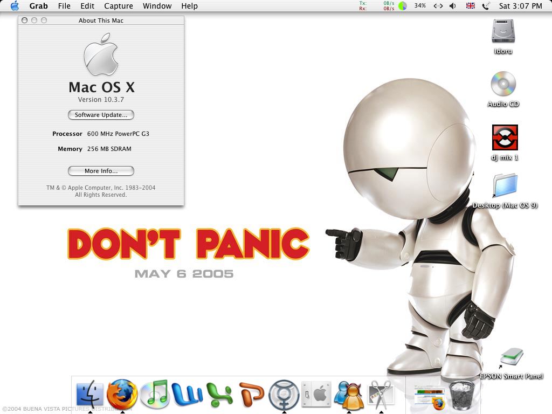Open the File menu
Image resolution: width=552 pixels, height=414 pixels.
(64, 6)
